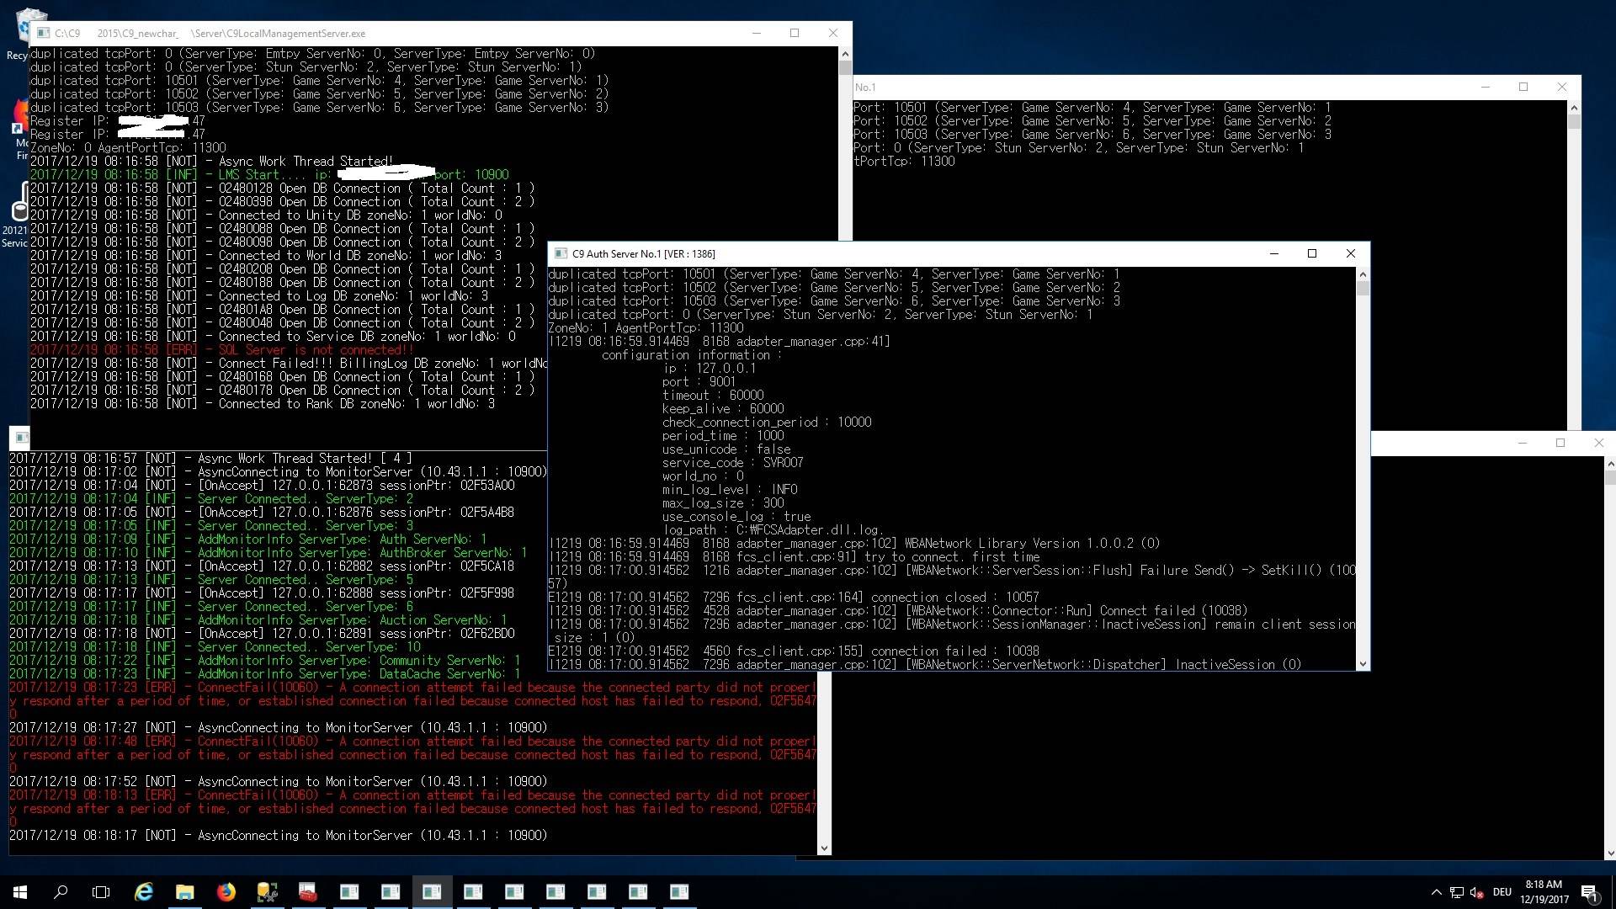Click red 'SQL Server is not connected!!' line
The height and width of the screenshot is (909, 1616).
[x=222, y=350]
